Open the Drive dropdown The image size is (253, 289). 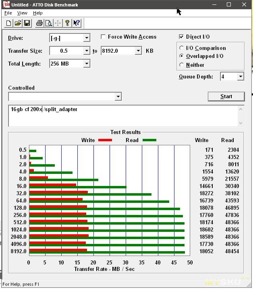(87, 38)
